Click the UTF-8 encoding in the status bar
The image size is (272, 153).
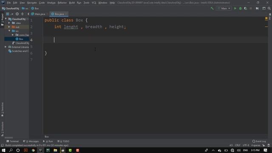[246, 145]
